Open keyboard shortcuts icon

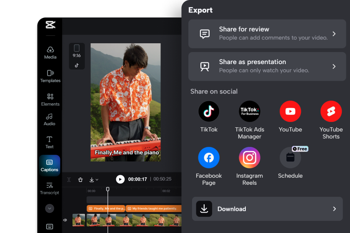click(x=50, y=226)
